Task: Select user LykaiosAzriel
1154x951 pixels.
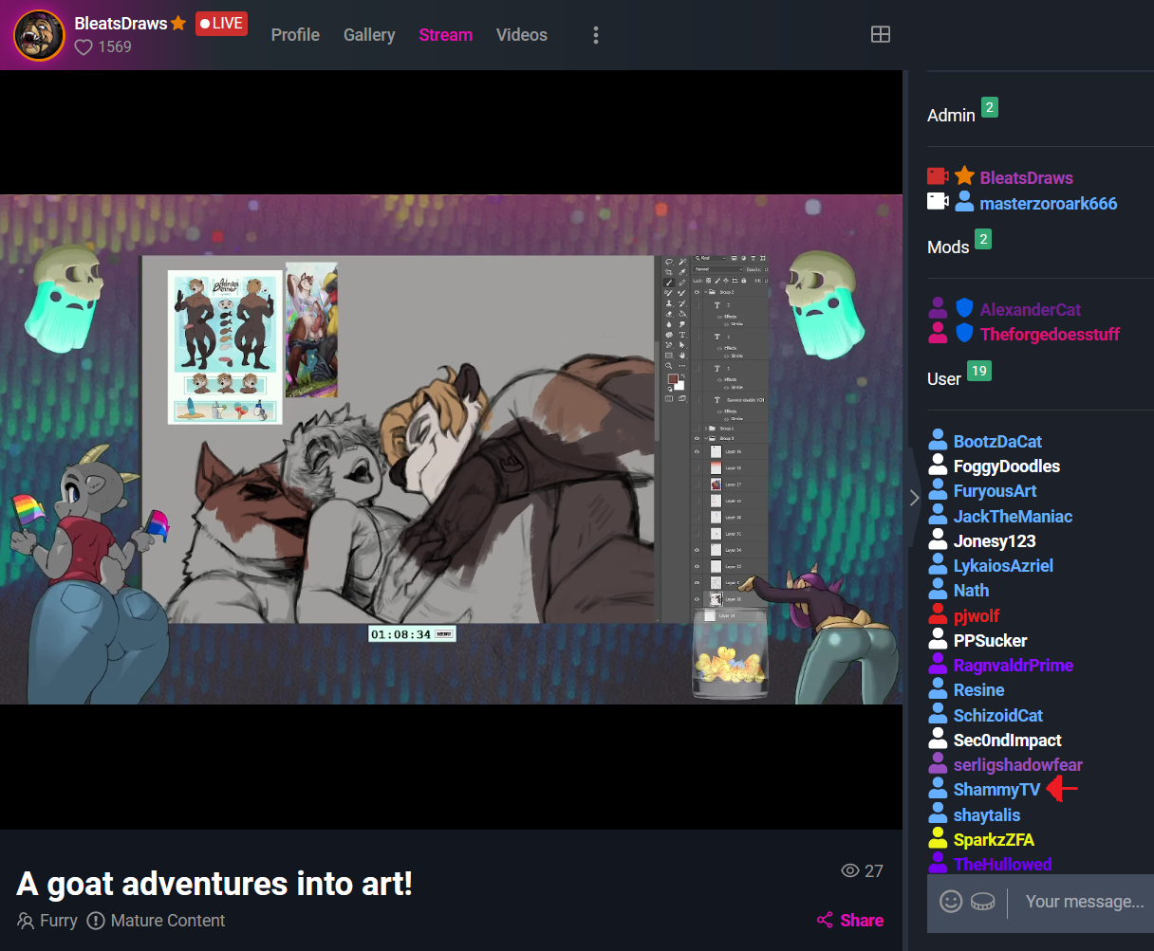Action: [1003, 566]
